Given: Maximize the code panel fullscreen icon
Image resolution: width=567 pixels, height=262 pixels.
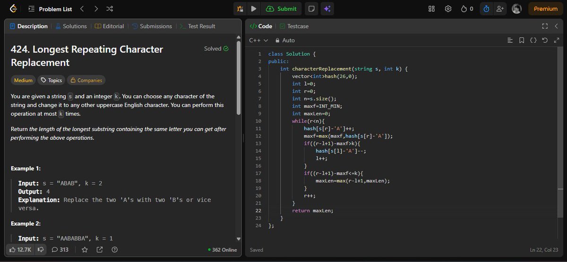Looking at the screenshot, I should click(x=544, y=26).
